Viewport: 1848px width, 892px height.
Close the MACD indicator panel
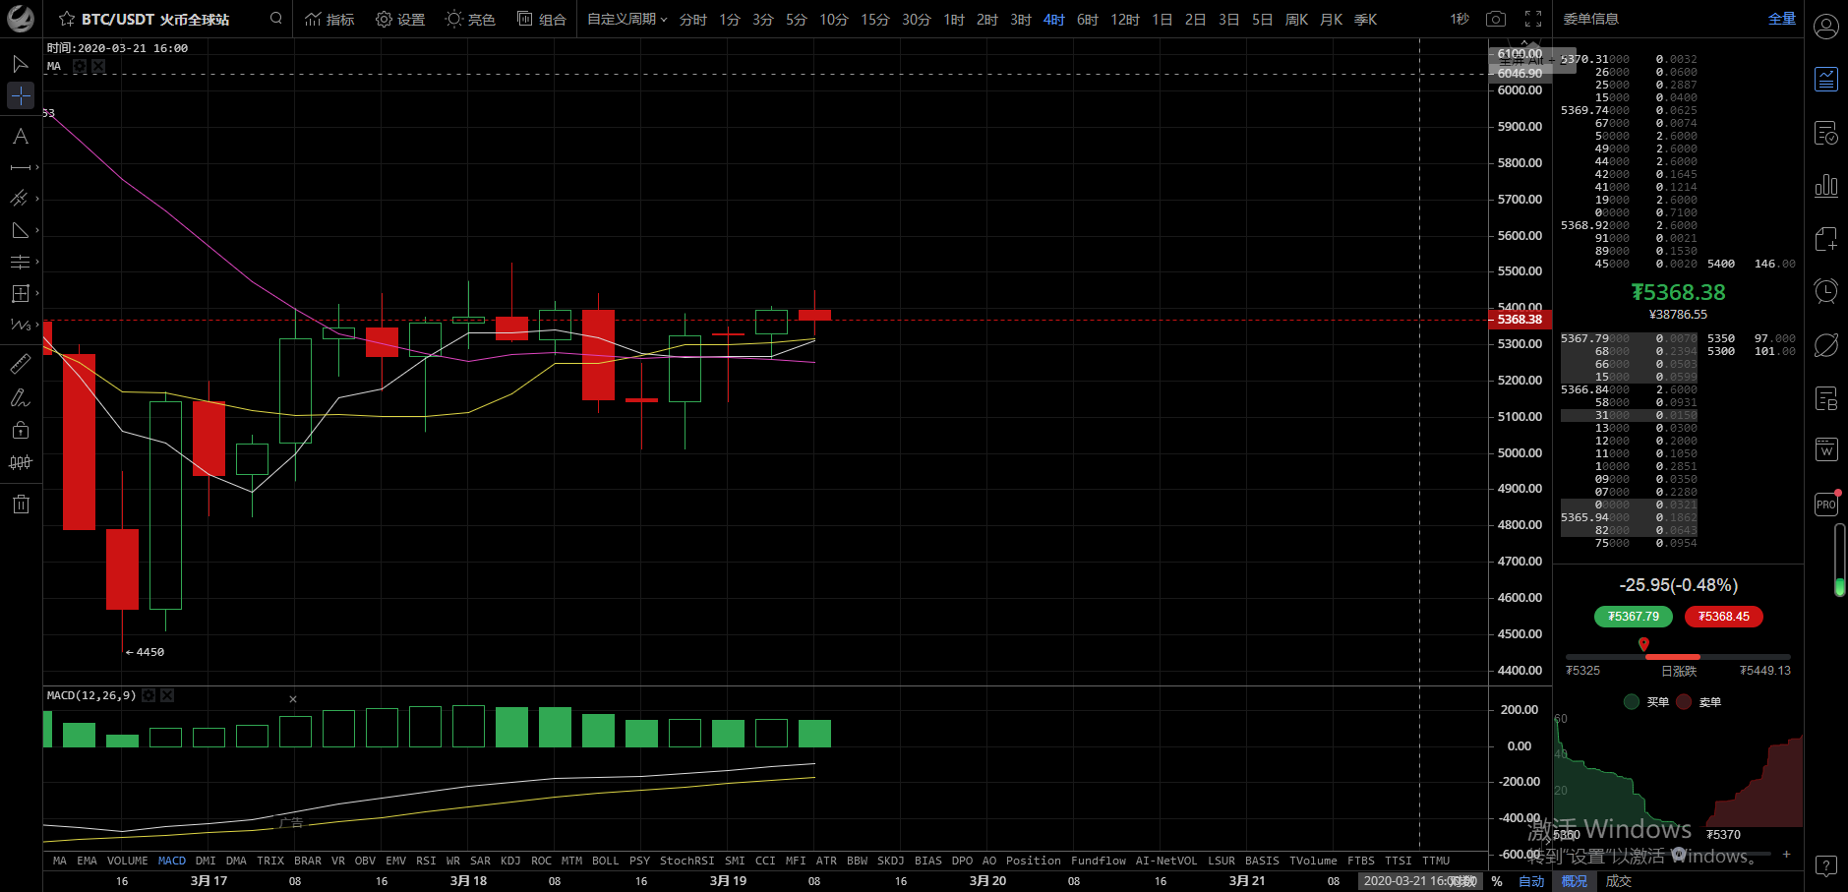[x=167, y=696]
